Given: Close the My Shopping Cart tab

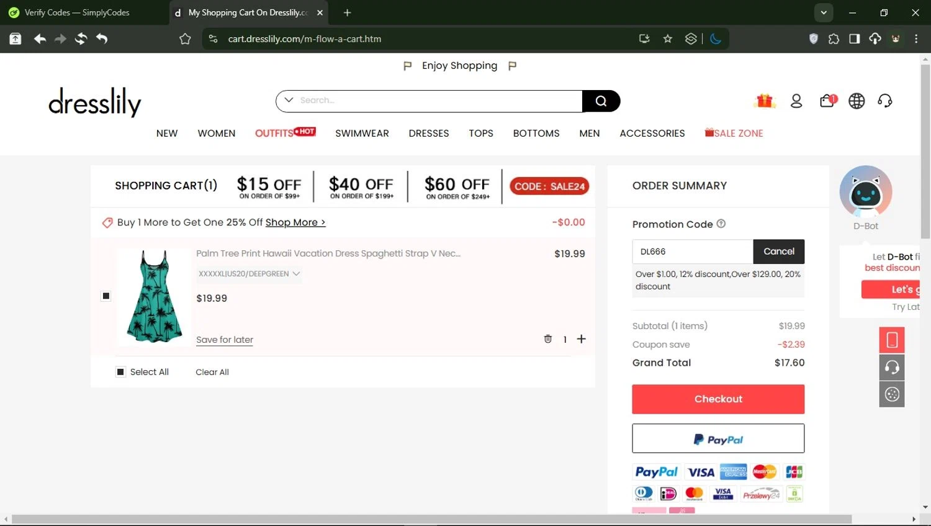Looking at the screenshot, I should tap(320, 12).
